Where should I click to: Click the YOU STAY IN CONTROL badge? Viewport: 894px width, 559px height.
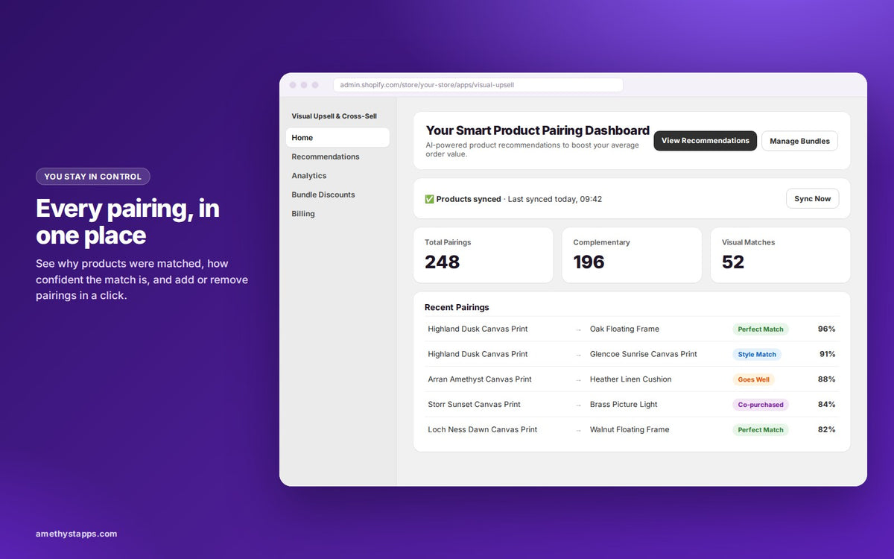[93, 177]
